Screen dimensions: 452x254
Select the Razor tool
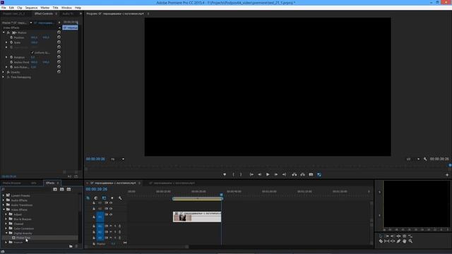point(381,241)
